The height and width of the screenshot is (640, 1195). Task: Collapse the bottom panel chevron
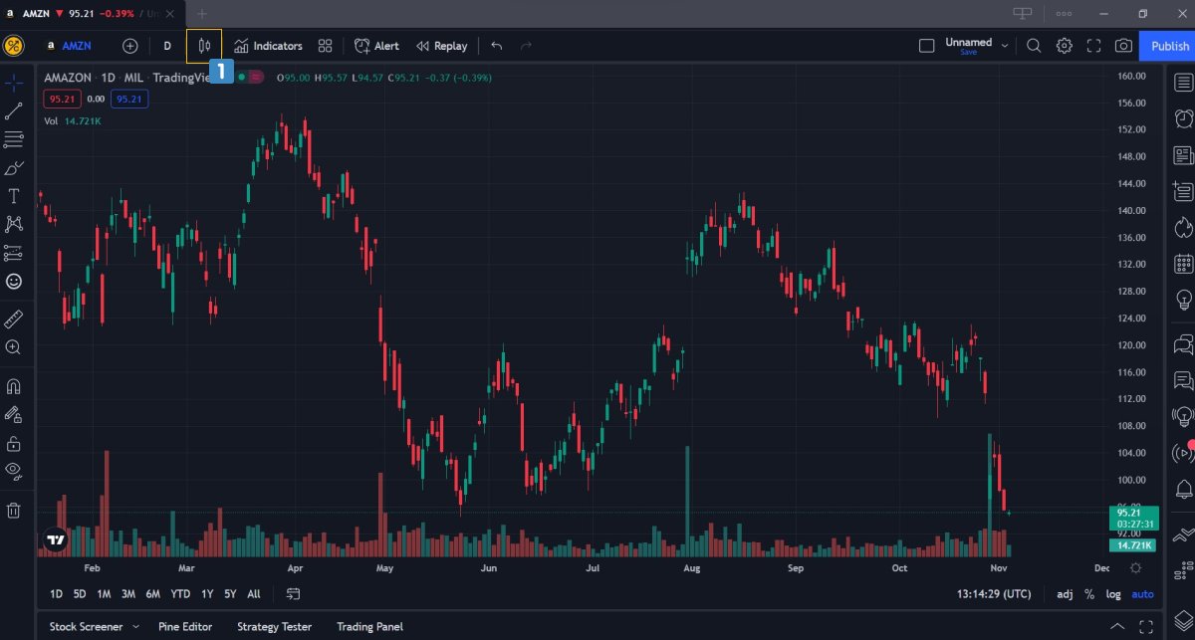1117,627
